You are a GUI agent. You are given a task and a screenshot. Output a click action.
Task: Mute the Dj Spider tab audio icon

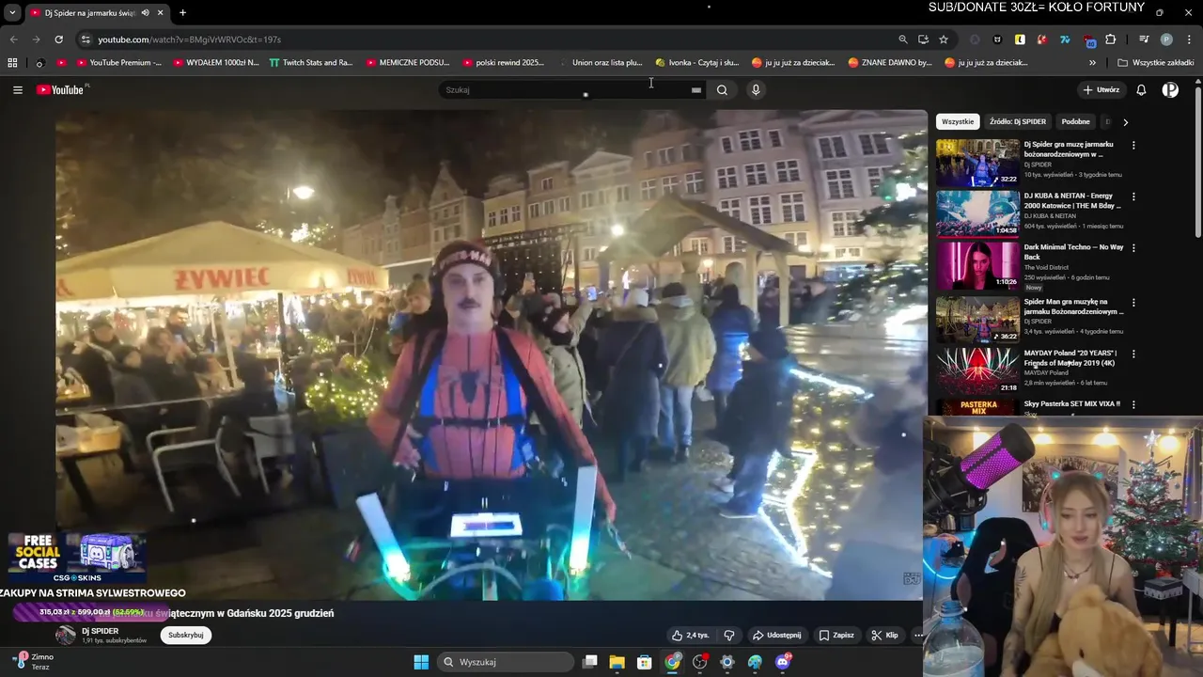click(145, 13)
